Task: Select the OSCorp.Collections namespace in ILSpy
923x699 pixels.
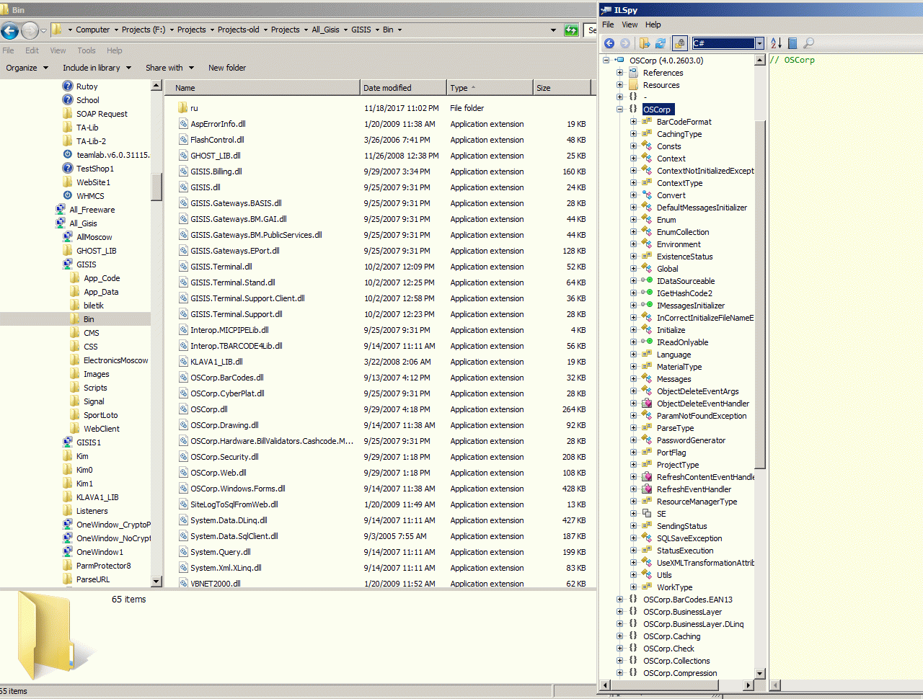Action: [676, 661]
